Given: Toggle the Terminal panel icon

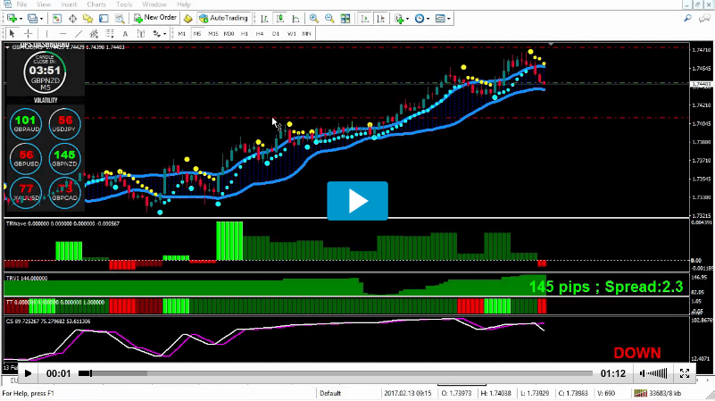Looking at the screenshot, I should click(104, 18).
